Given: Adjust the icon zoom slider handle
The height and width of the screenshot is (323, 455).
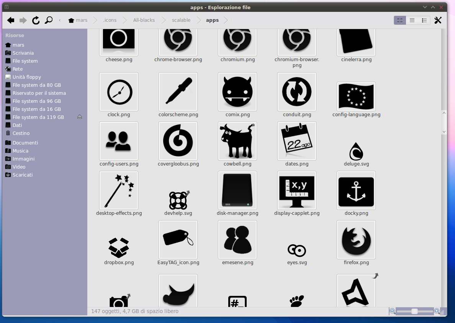Looking at the screenshot, I should point(414,312).
